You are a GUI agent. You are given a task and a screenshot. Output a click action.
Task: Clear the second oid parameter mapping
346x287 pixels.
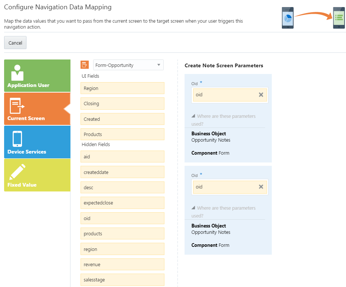261,187
